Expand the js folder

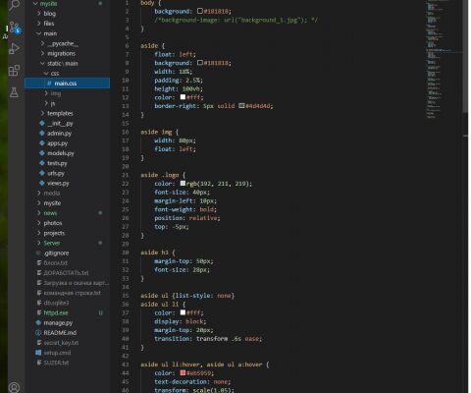tap(46, 103)
